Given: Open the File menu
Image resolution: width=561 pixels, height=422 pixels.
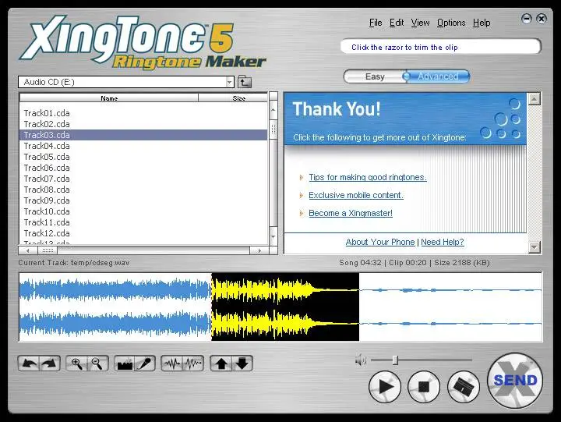Looking at the screenshot, I should (376, 23).
